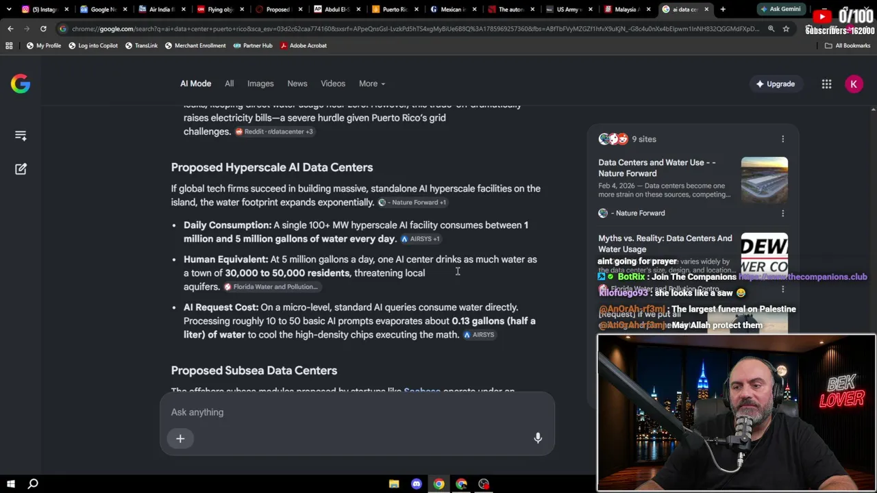Screen dimensions: 877x493
Task: Open Discord from the taskbar
Action: coord(417,484)
